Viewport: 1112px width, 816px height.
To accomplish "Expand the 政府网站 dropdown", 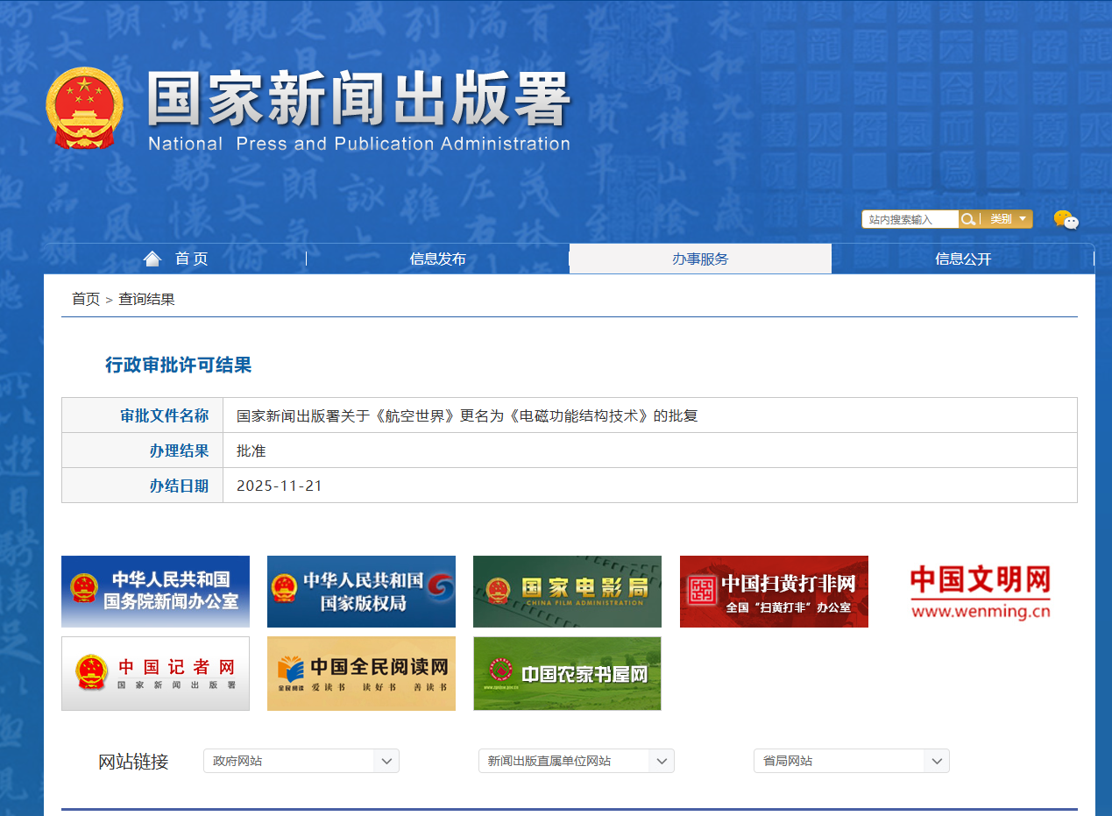I will click(x=301, y=761).
